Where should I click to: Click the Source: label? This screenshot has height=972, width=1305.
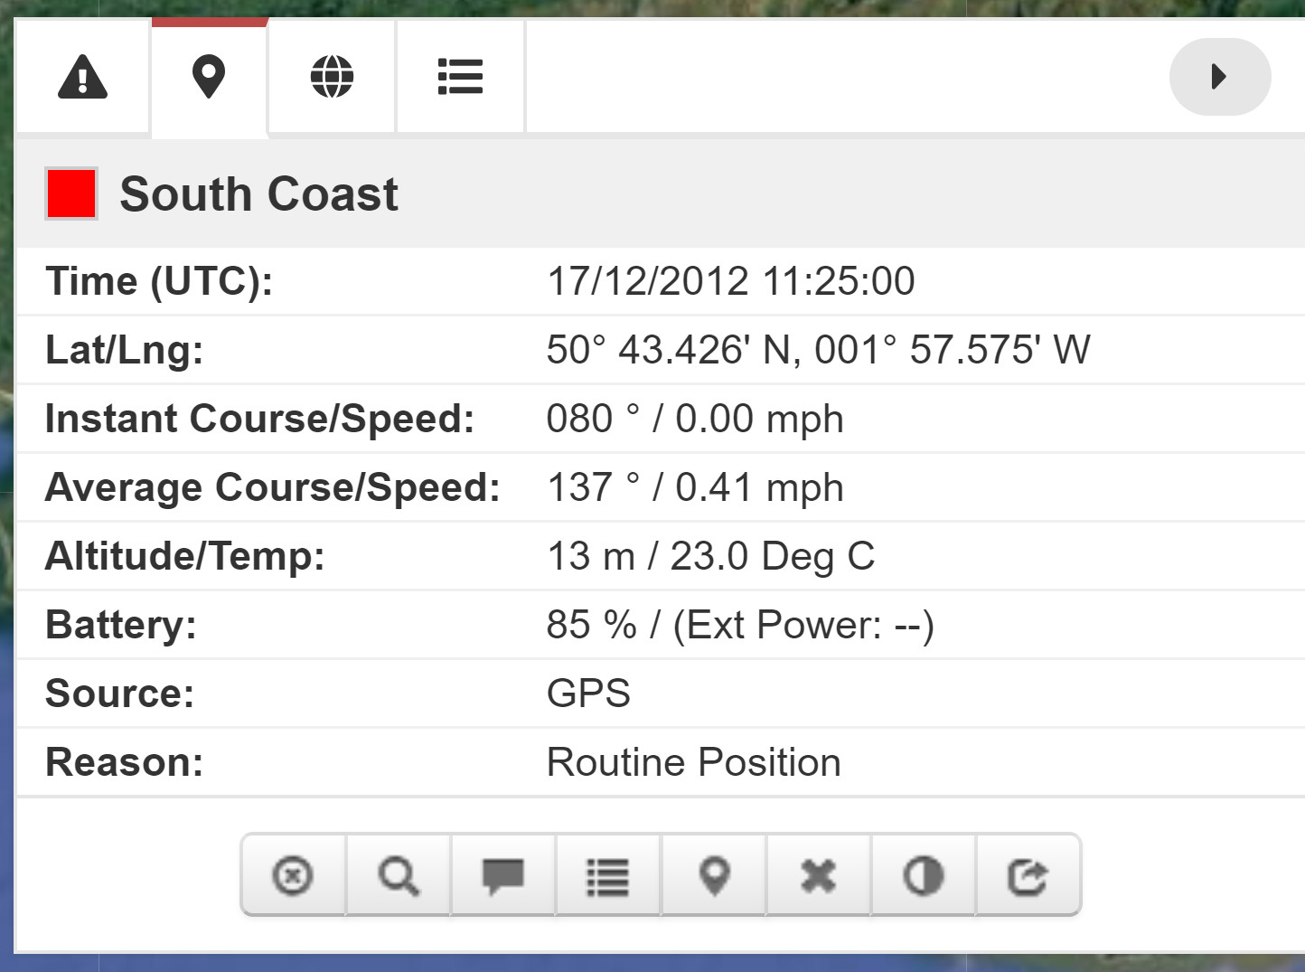[119, 694]
